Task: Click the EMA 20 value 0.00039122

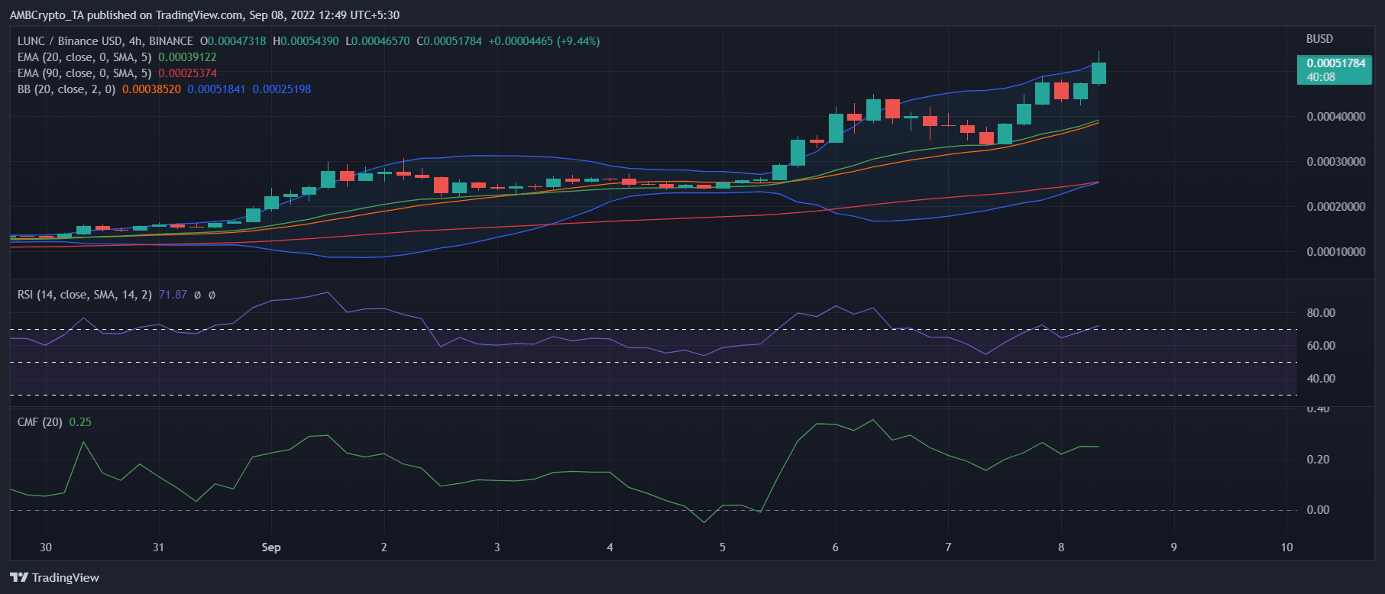Action: (187, 57)
